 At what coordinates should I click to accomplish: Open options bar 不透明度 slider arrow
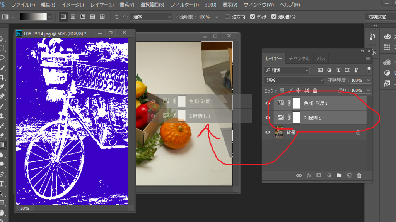pos(216,17)
